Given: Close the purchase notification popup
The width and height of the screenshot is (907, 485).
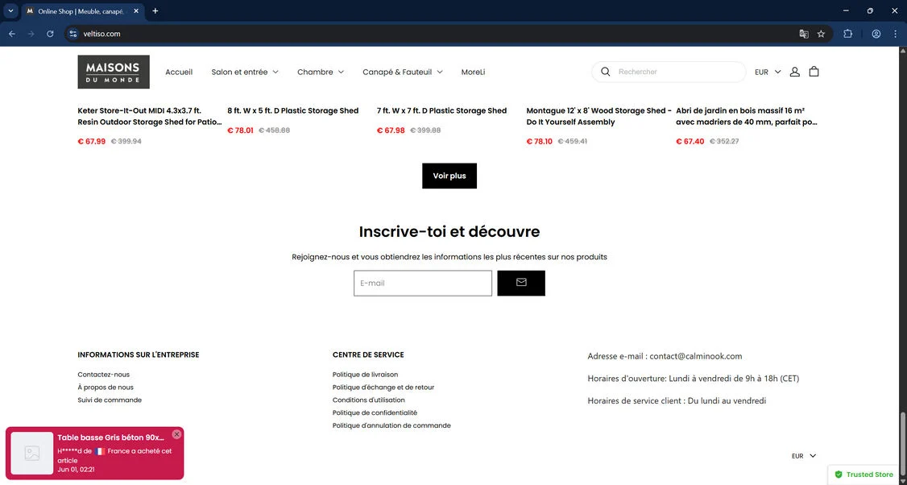Looking at the screenshot, I should tap(176, 434).
